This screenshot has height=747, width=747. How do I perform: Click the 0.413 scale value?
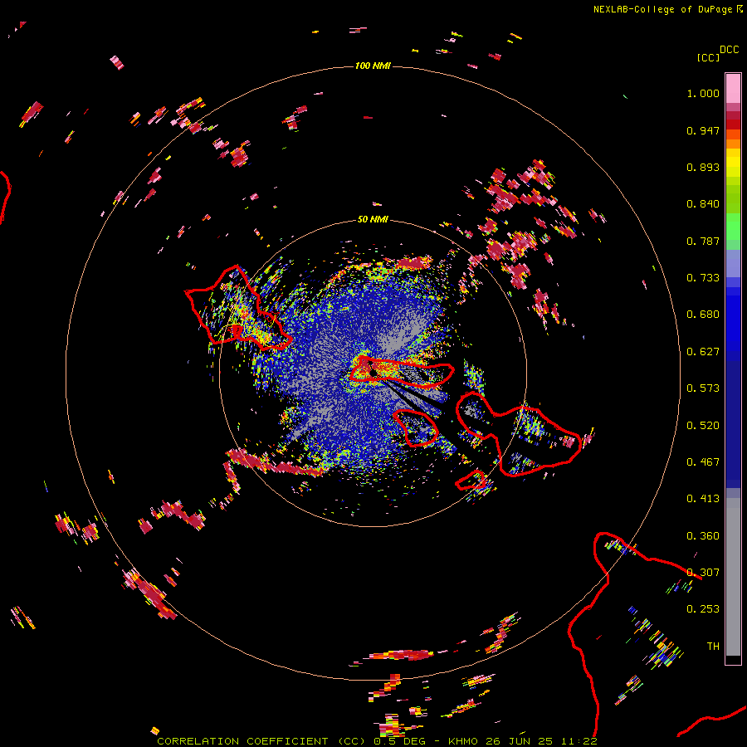703,499
